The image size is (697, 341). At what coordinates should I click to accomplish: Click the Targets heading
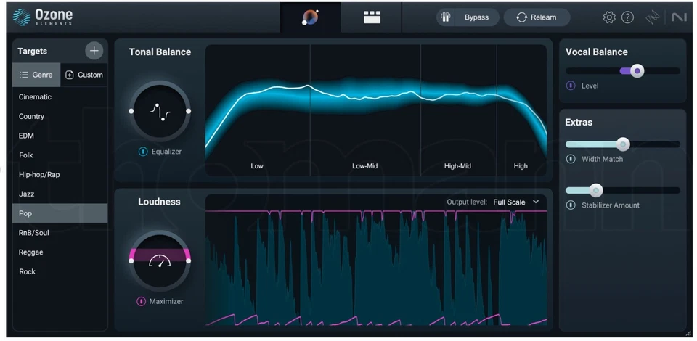tap(33, 51)
